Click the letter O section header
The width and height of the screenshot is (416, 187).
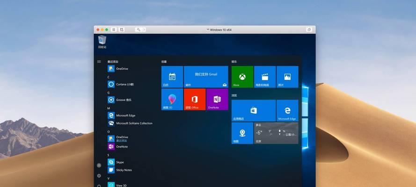pos(109,131)
